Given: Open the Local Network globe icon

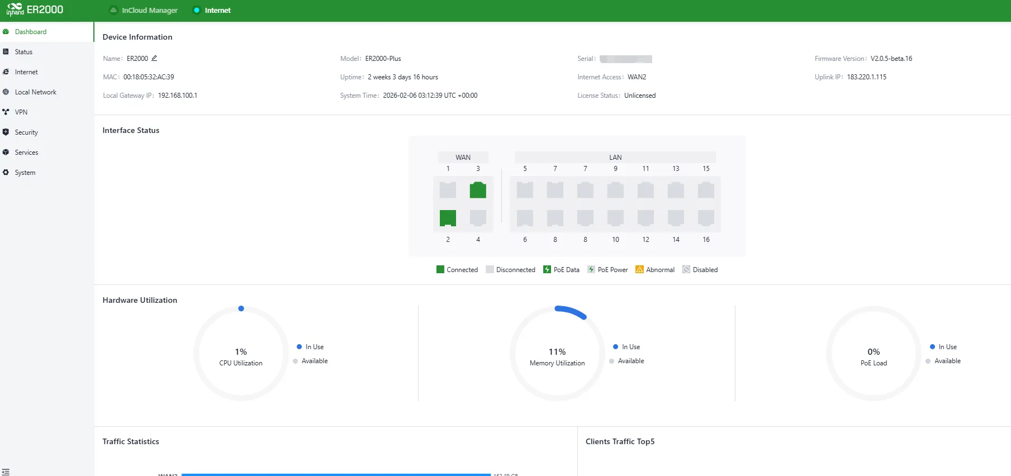Looking at the screenshot, I should (x=6, y=92).
